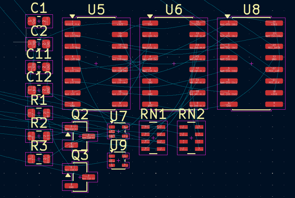
Task: Click U5 pad 16 on the +3V3 net
Action: (120, 23)
